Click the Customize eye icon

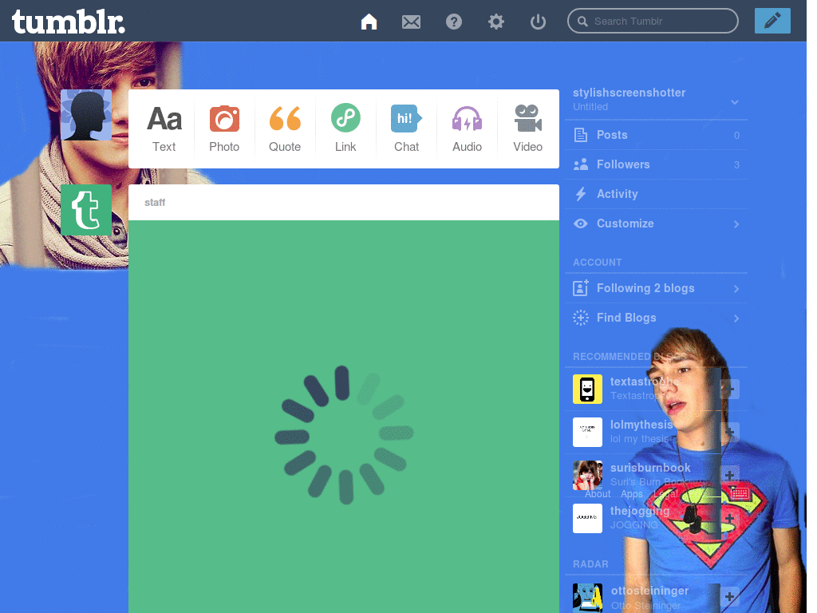581,223
